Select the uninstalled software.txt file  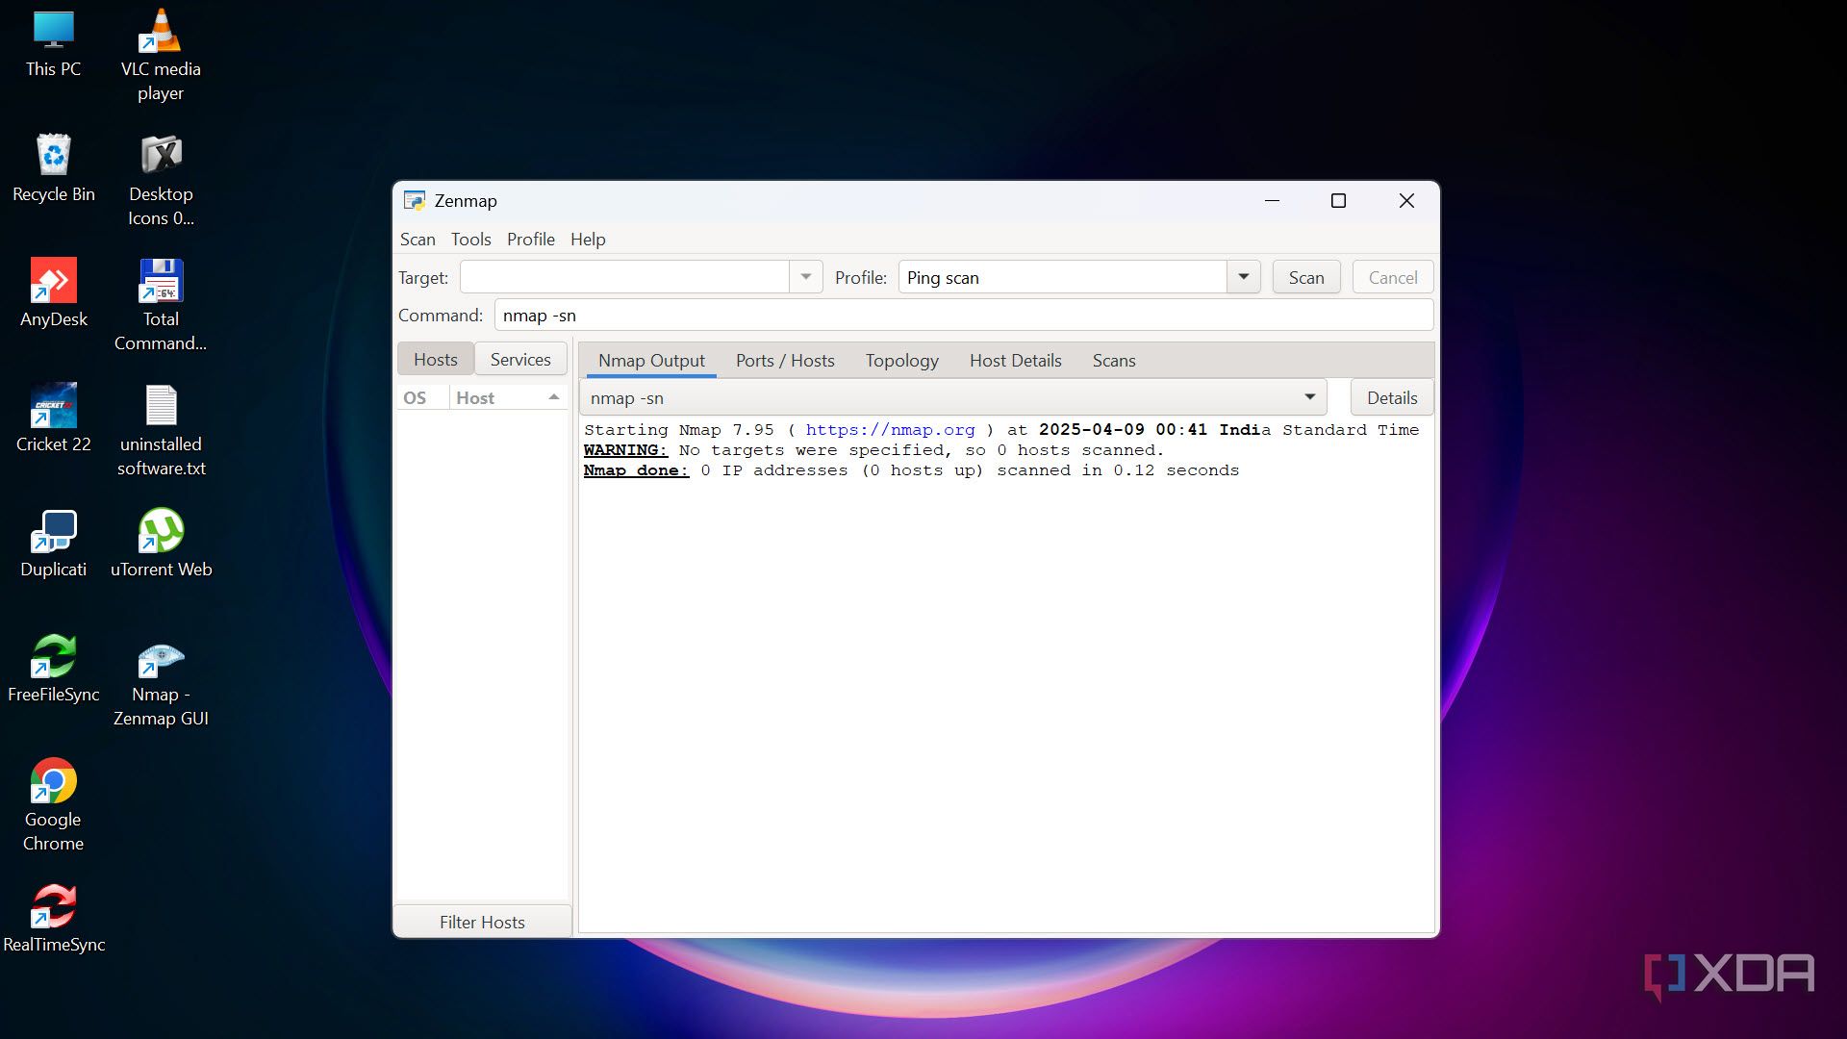pos(161,431)
